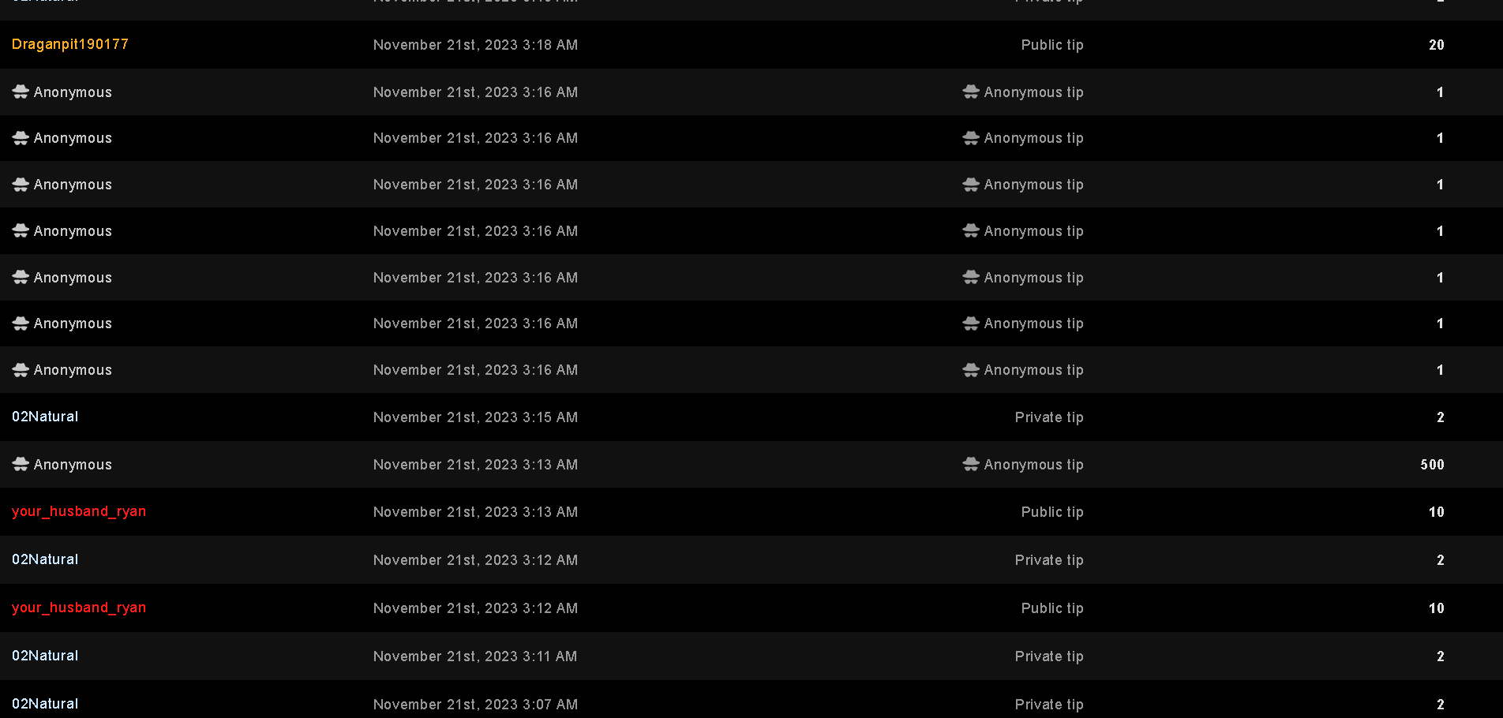
Task: Open your_husband_ryan link in the 3:13 AM row
Action: point(79,511)
